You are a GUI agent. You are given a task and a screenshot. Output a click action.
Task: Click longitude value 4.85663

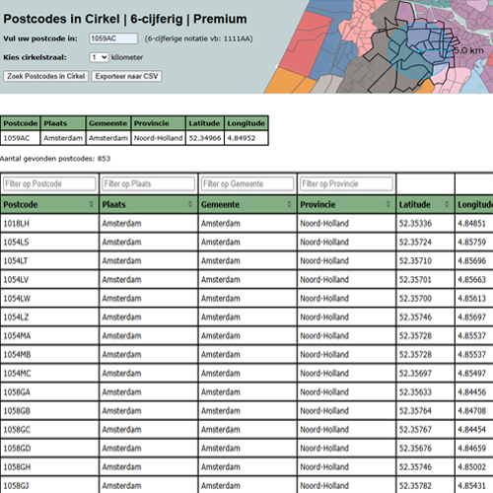click(x=472, y=280)
